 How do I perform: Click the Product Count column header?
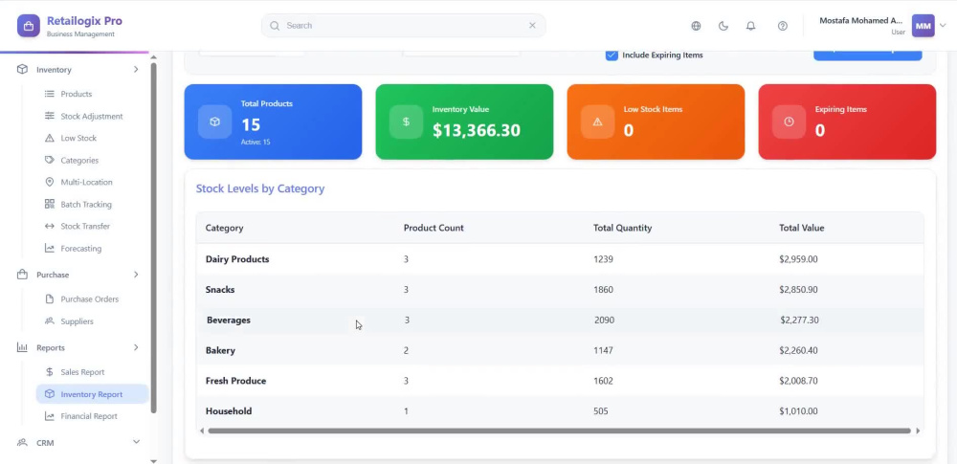tap(434, 228)
